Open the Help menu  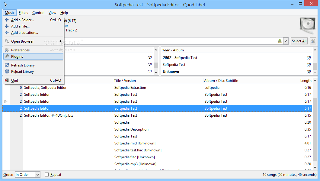pyautogui.click(x=64, y=13)
